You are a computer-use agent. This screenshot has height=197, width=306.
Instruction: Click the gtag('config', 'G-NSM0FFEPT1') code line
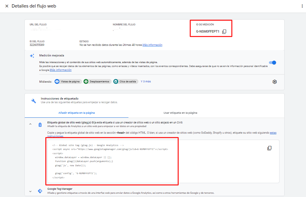[x=76, y=173]
